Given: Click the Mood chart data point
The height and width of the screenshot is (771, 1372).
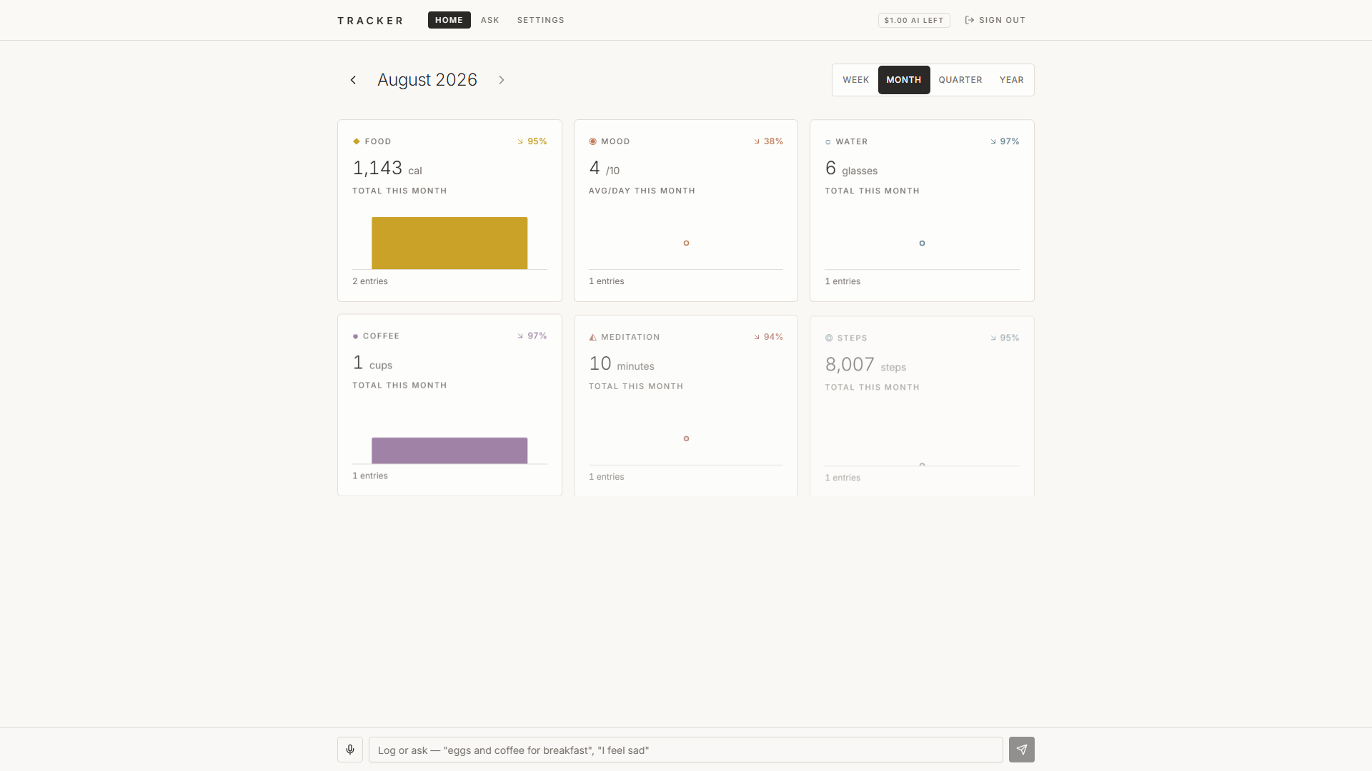Looking at the screenshot, I should coord(686,243).
